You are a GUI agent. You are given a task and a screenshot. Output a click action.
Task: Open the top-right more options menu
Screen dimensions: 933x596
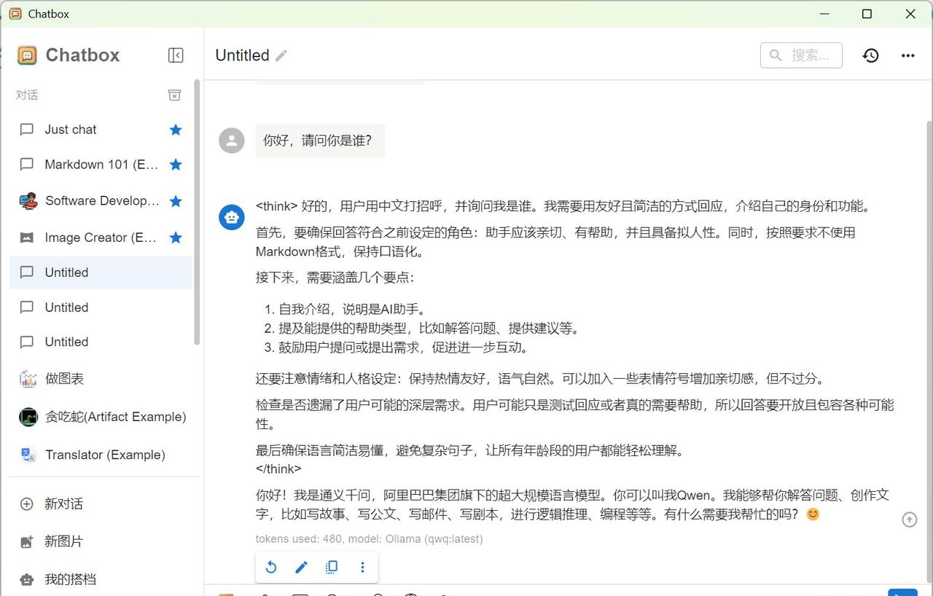[907, 55]
